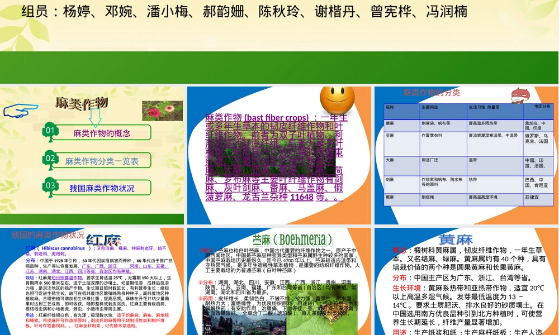Image resolution: width=559 pixels, height=335 pixels.
Task: Open the 麻类作物的概念 button
Action: click(102, 133)
